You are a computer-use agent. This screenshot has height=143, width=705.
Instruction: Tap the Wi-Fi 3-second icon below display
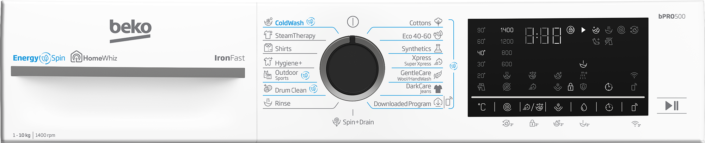(x=636, y=124)
